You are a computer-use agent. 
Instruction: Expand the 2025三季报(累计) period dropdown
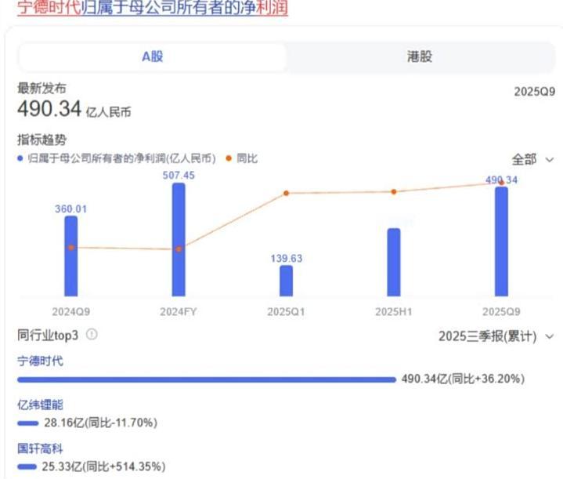click(496, 336)
